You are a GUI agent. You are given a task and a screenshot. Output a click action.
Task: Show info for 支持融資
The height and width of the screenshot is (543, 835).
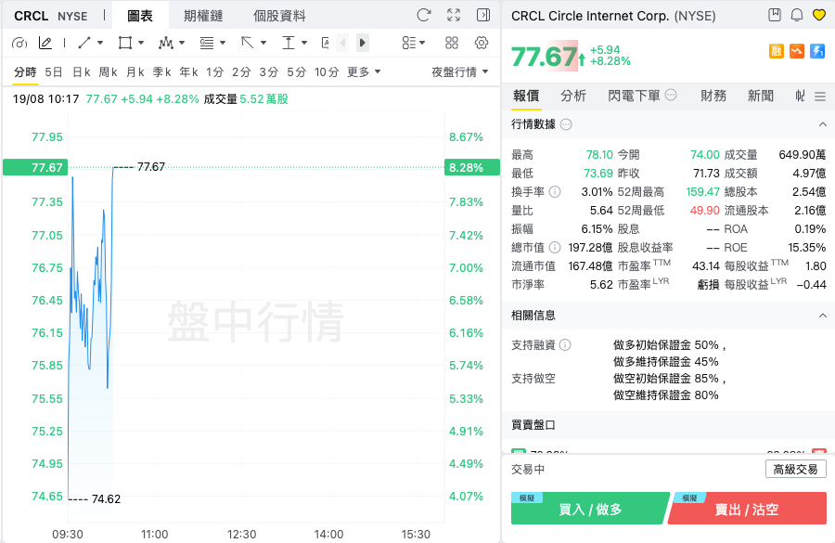566,344
